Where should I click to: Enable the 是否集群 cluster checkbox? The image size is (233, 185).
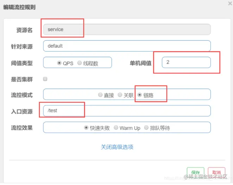45,79
